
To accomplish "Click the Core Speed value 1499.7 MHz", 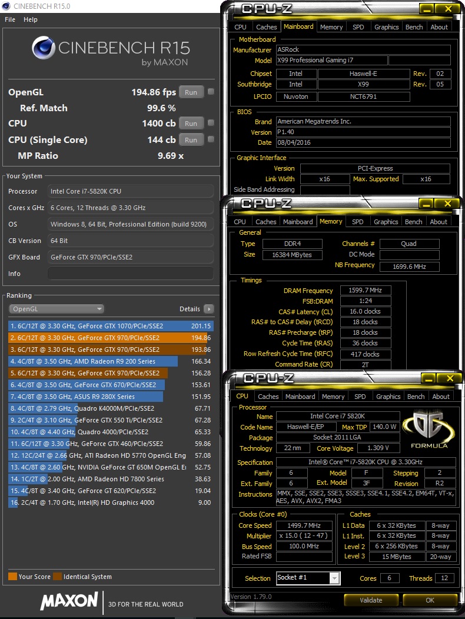I will [x=304, y=525].
